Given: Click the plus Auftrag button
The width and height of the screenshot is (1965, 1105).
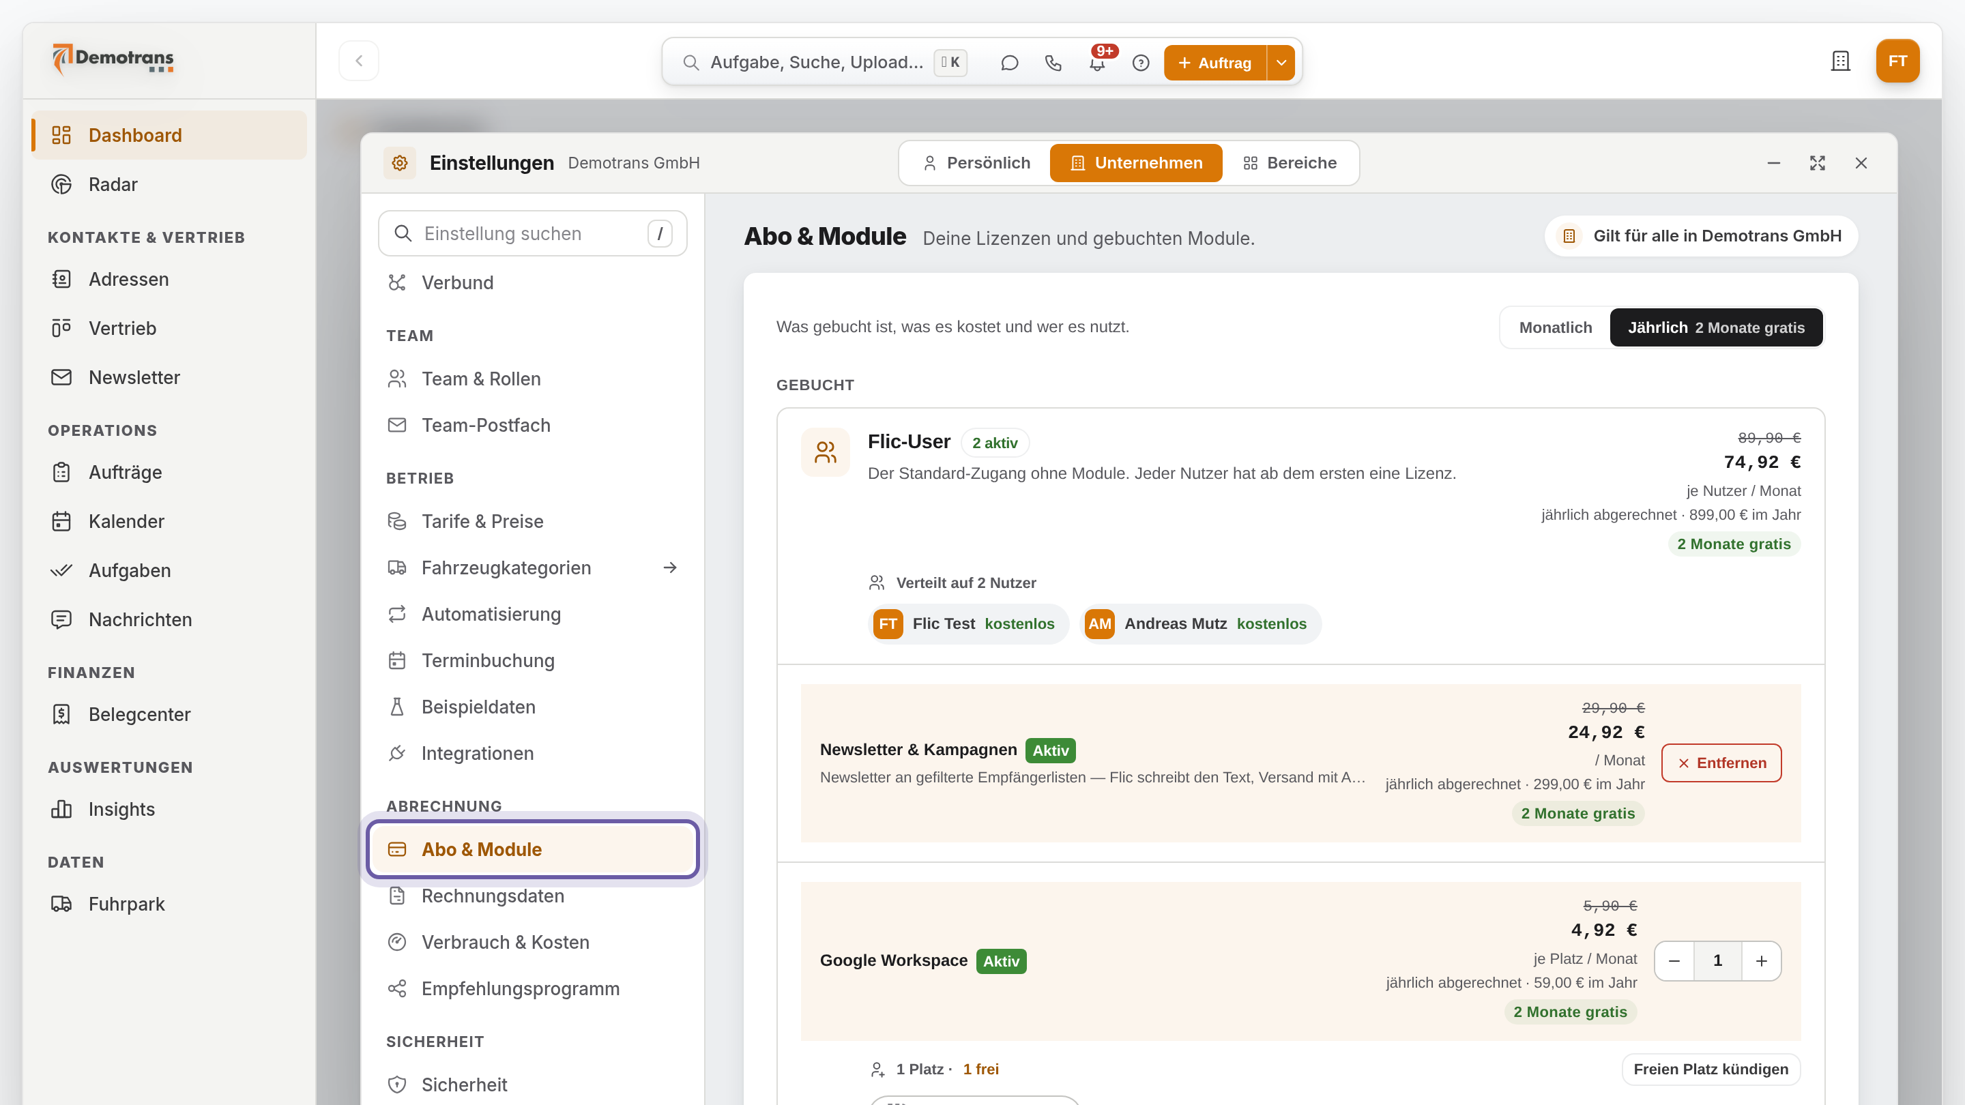Looking at the screenshot, I should click(x=1215, y=63).
